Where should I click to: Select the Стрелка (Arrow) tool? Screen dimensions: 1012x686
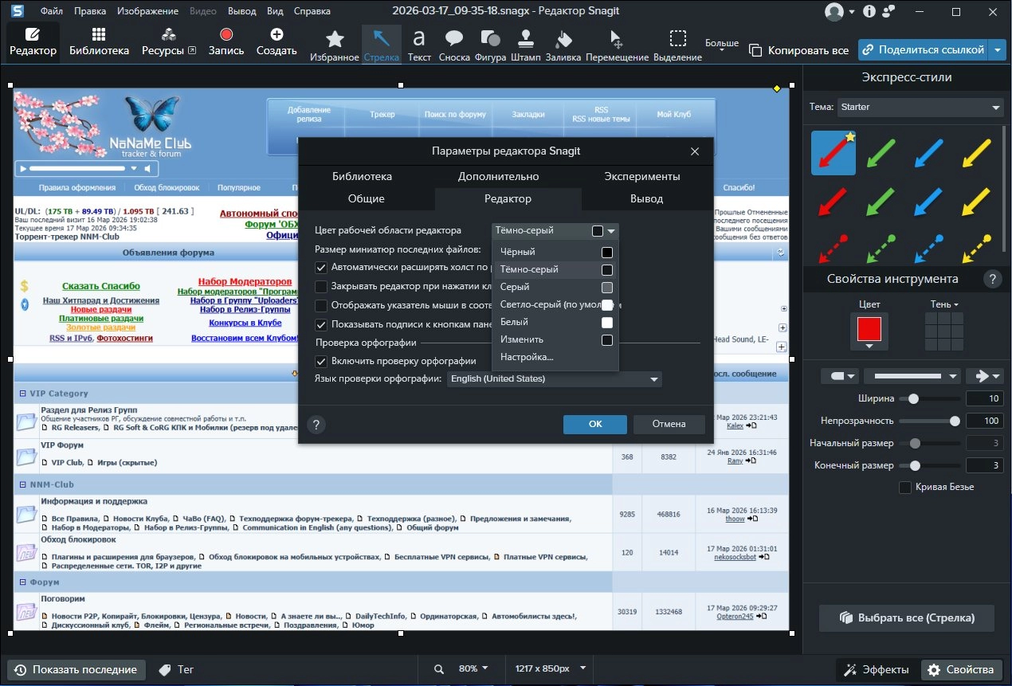pos(382,45)
